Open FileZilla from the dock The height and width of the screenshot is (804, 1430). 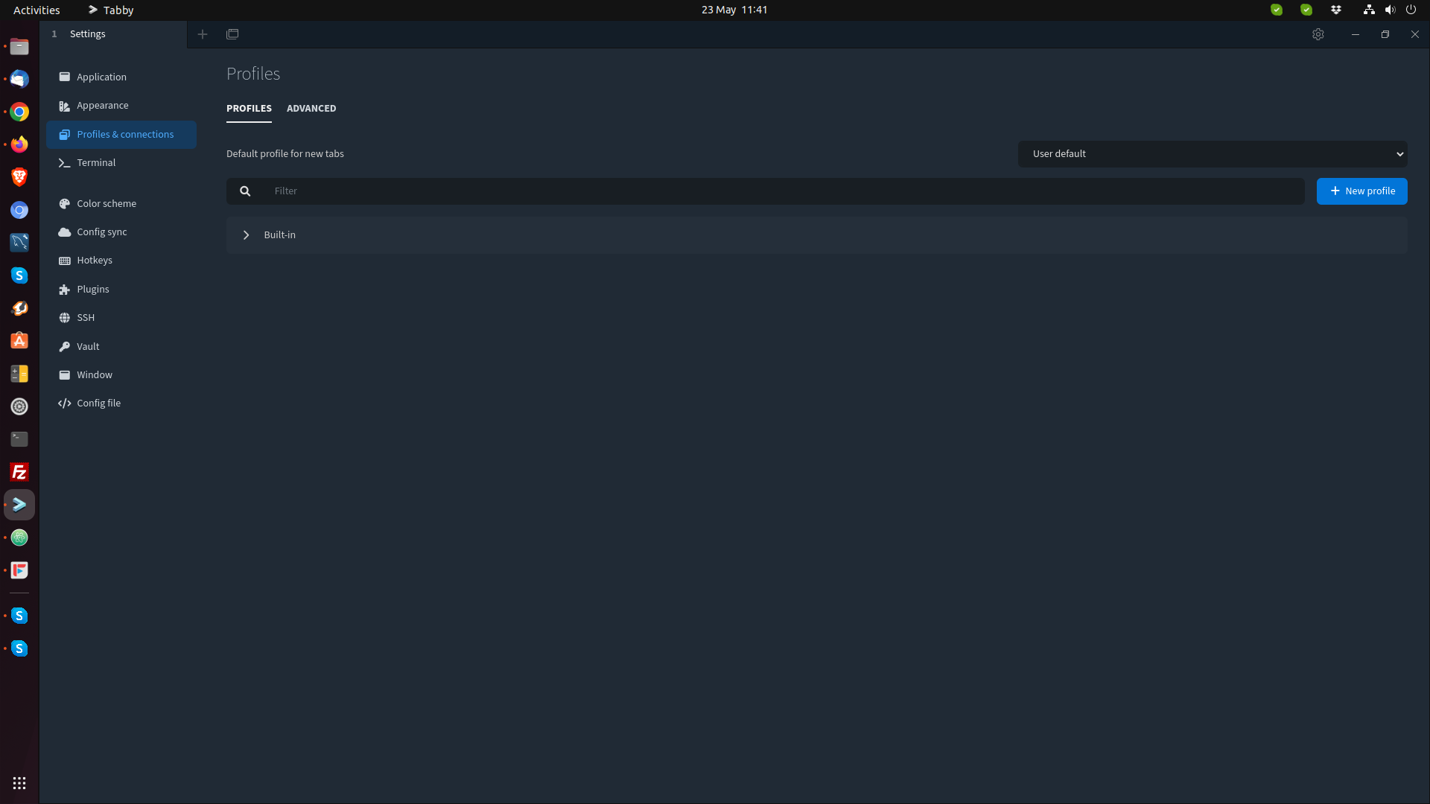(19, 472)
